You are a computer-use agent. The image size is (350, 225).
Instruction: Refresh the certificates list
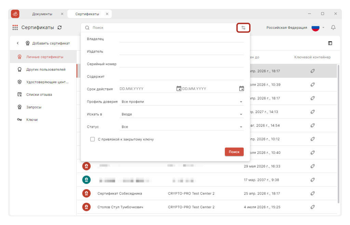coord(59,27)
